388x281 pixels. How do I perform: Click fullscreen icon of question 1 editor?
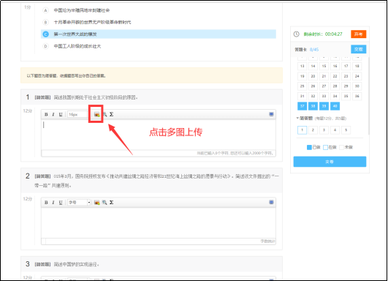pyautogui.click(x=271, y=114)
